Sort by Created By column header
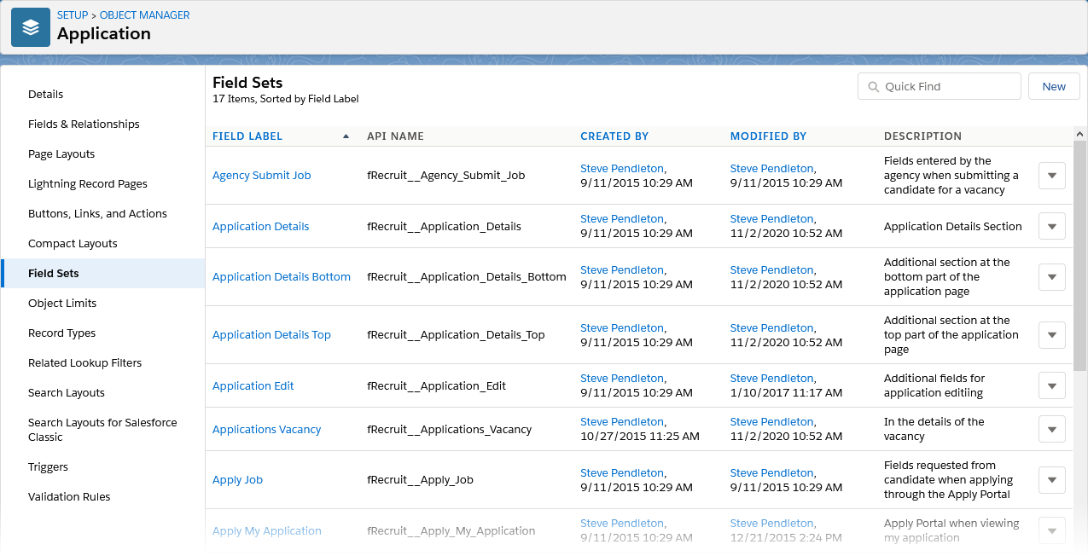This screenshot has width=1088, height=556. (614, 136)
